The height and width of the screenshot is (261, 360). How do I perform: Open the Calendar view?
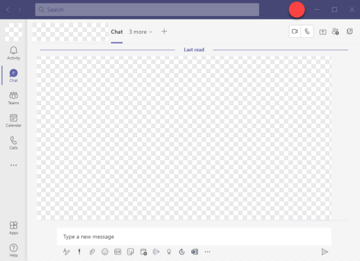pyautogui.click(x=14, y=121)
